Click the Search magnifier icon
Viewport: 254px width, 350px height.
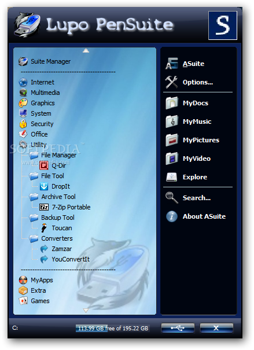pyautogui.click(x=172, y=198)
